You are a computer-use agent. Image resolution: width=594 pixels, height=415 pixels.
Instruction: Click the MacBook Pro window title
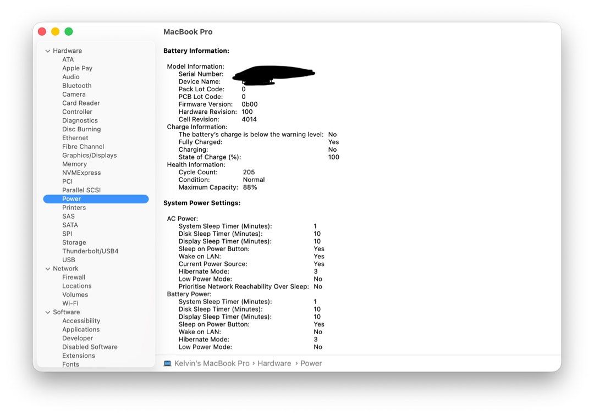click(x=188, y=32)
